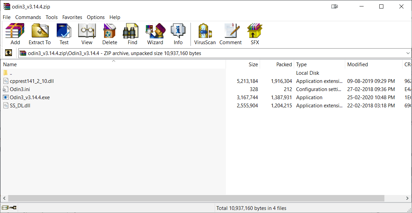Select the SS_DL.dll file name
412x213 pixels.
20,105
